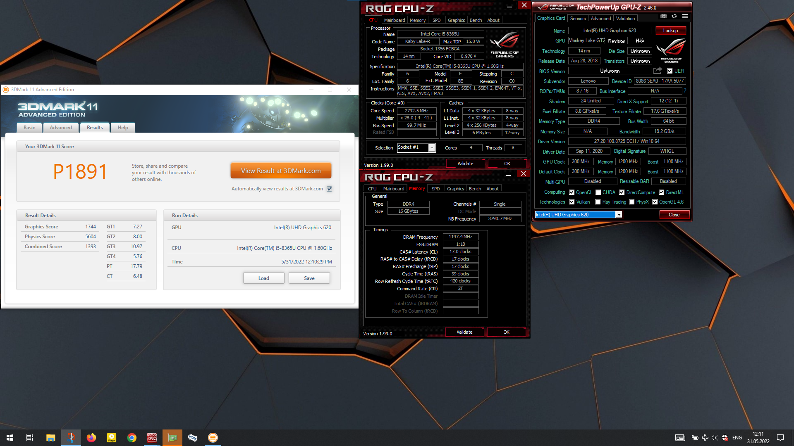Click the Physics Score value 5604
794x446 pixels.
(91, 237)
